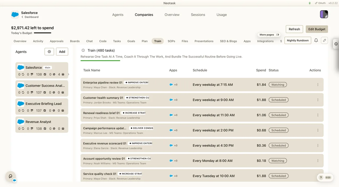339x187 pixels.
Task: Click the Spend column header
Action: tap(261, 70)
